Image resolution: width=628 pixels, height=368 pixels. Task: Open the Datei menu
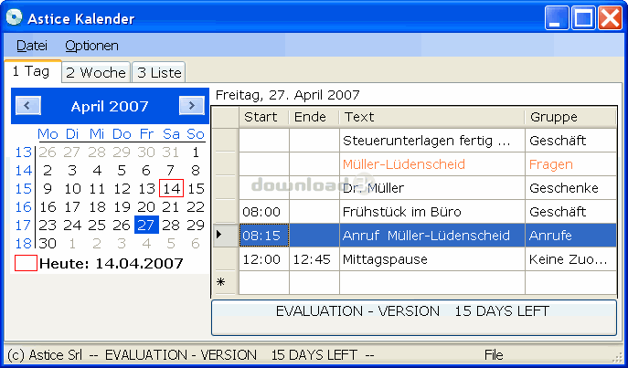coord(32,45)
